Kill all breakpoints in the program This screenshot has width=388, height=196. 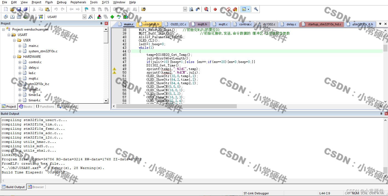(235, 9)
